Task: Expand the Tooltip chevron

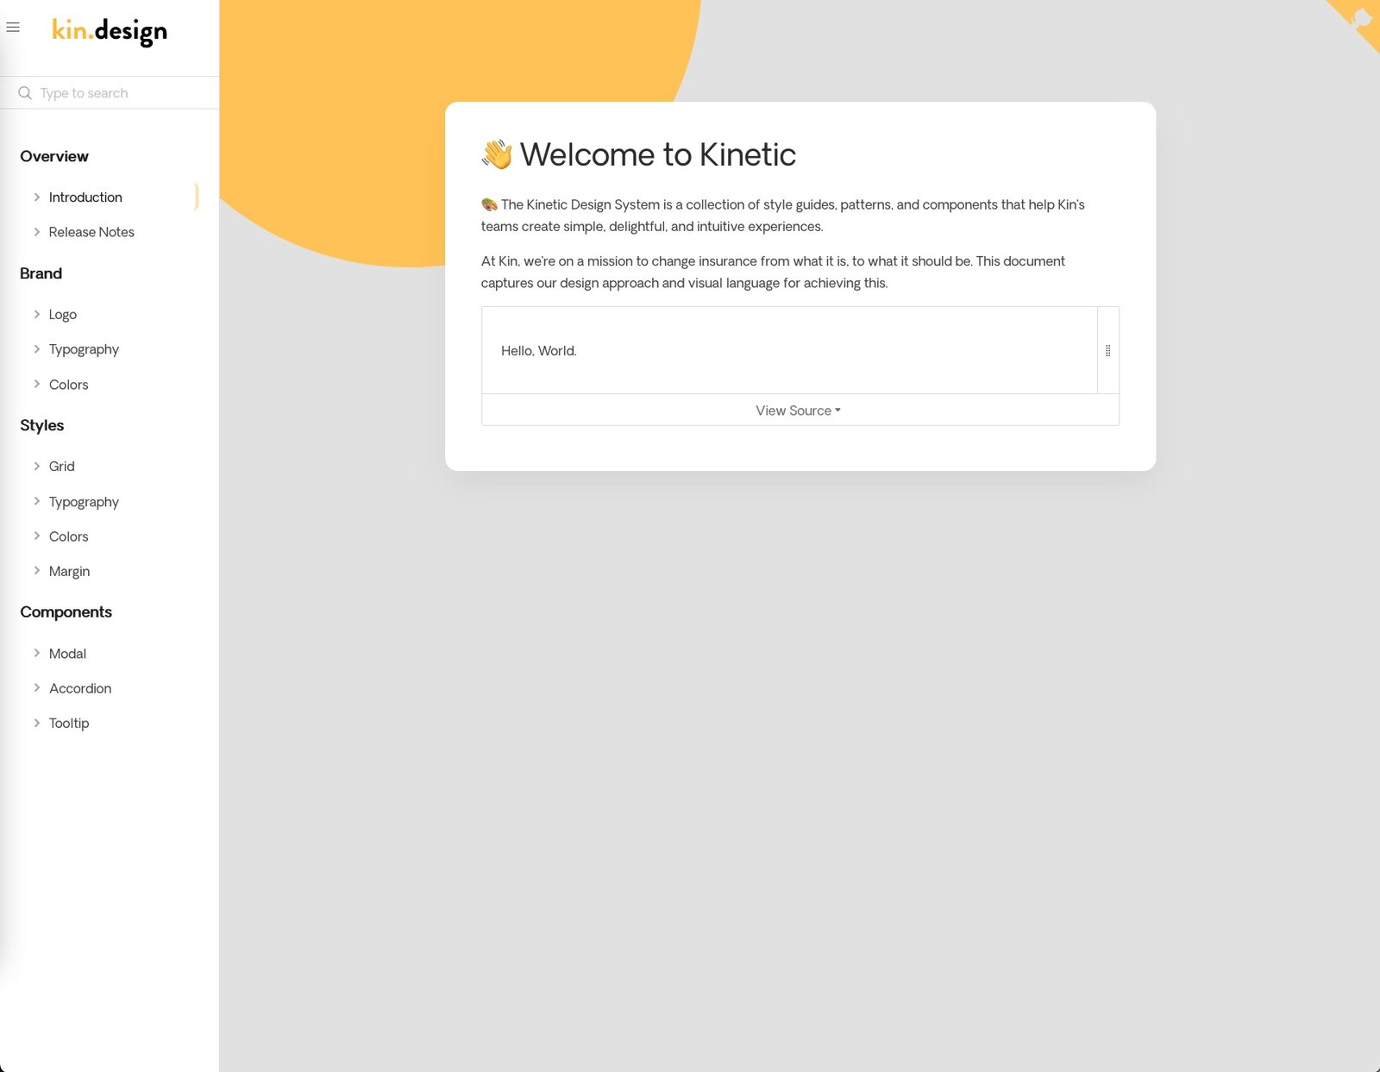Action: pyautogui.click(x=37, y=723)
